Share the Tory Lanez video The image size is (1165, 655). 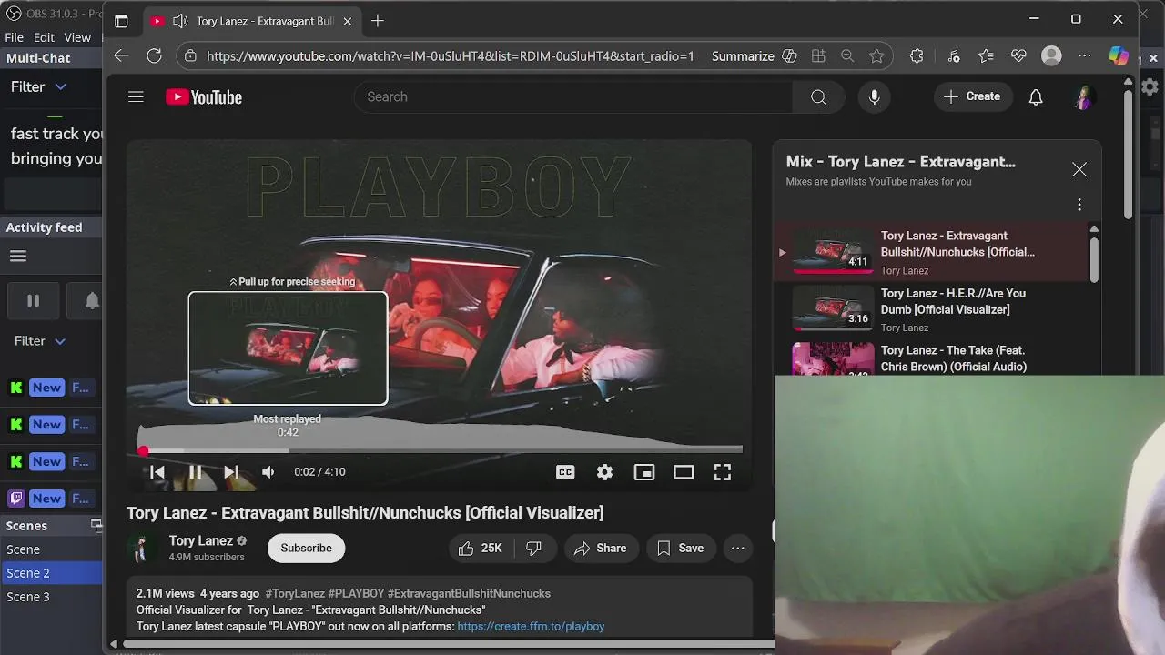[x=601, y=548]
